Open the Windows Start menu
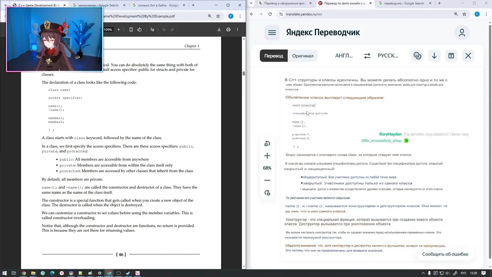Image resolution: width=492 pixels, height=277 pixels. [x=4, y=273]
